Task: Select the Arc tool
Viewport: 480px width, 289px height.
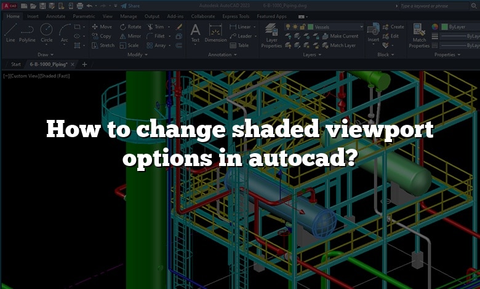Action: (x=64, y=33)
